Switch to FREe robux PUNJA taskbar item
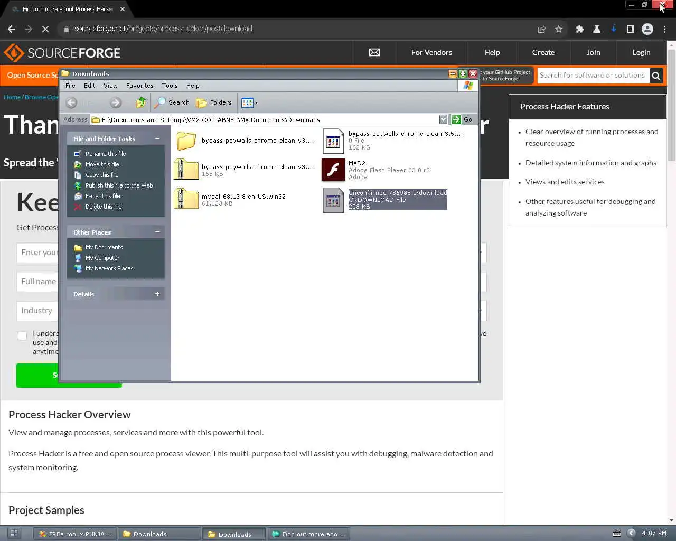This screenshot has height=541, width=676. click(x=75, y=534)
